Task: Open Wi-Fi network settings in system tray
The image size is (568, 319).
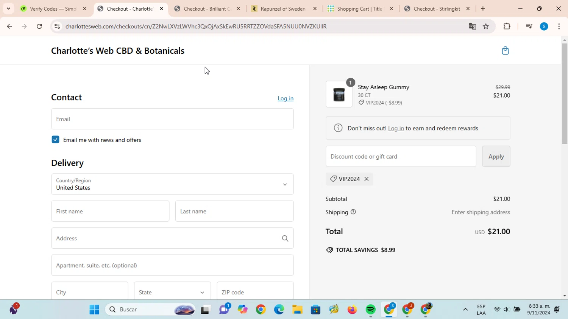Action: coord(497,310)
